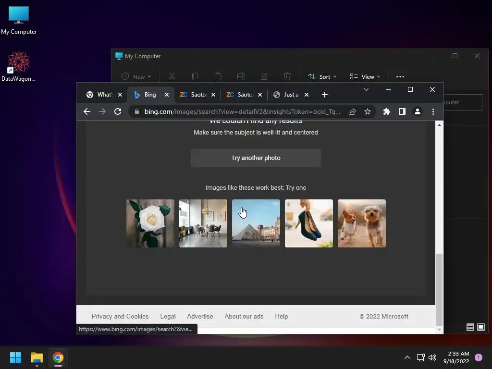Screen dimensions: 492x369
Task: Close the first Saoto tab
Action: click(x=213, y=95)
